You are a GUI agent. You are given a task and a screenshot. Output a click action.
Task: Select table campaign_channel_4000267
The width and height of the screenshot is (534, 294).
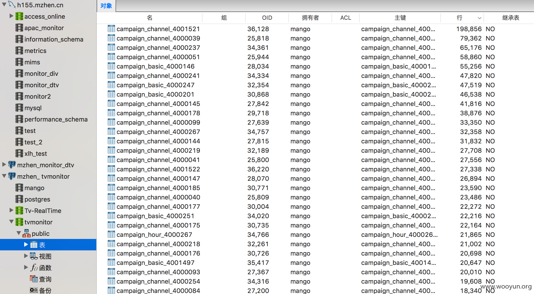pyautogui.click(x=158, y=132)
